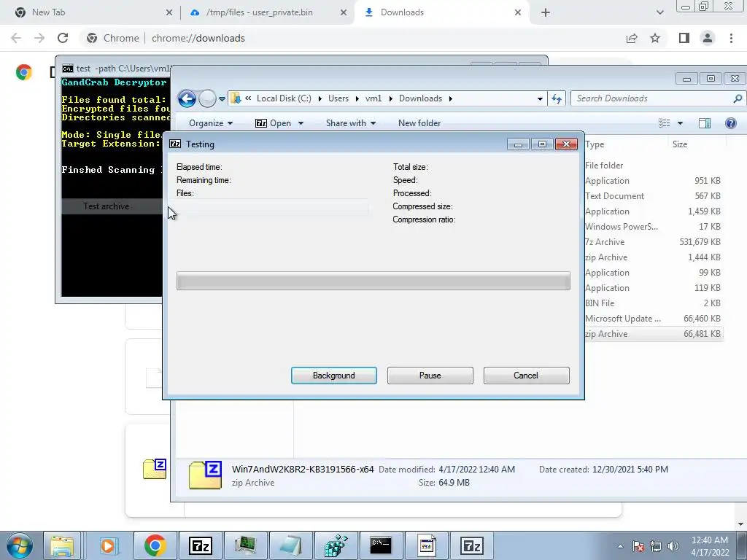Screen dimensions: 747x560
Task: Switch to Chrome in taskbar
Action: click(x=155, y=545)
